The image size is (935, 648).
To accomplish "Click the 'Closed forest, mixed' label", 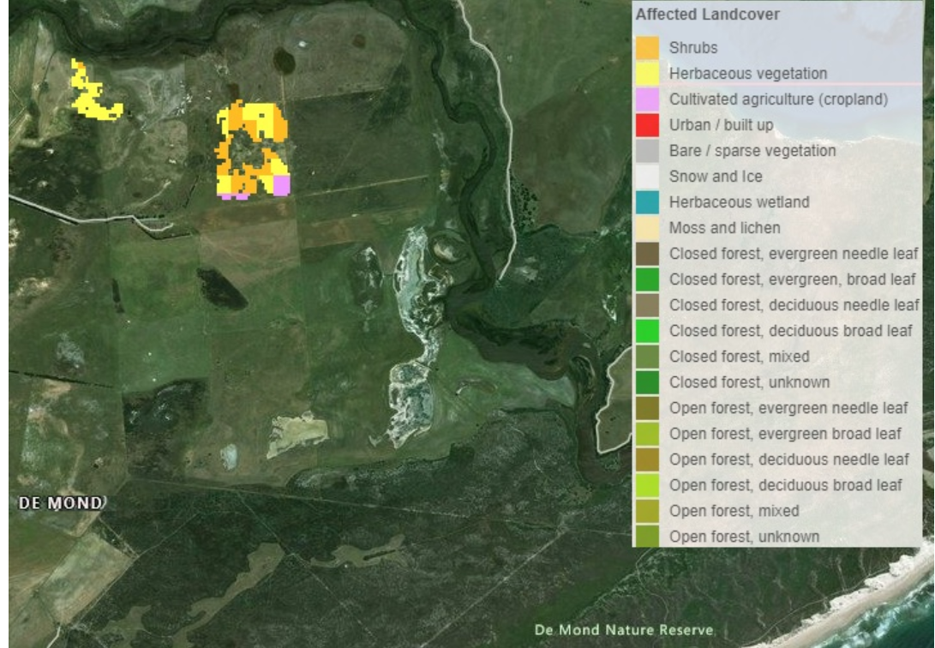I will click(x=739, y=357).
